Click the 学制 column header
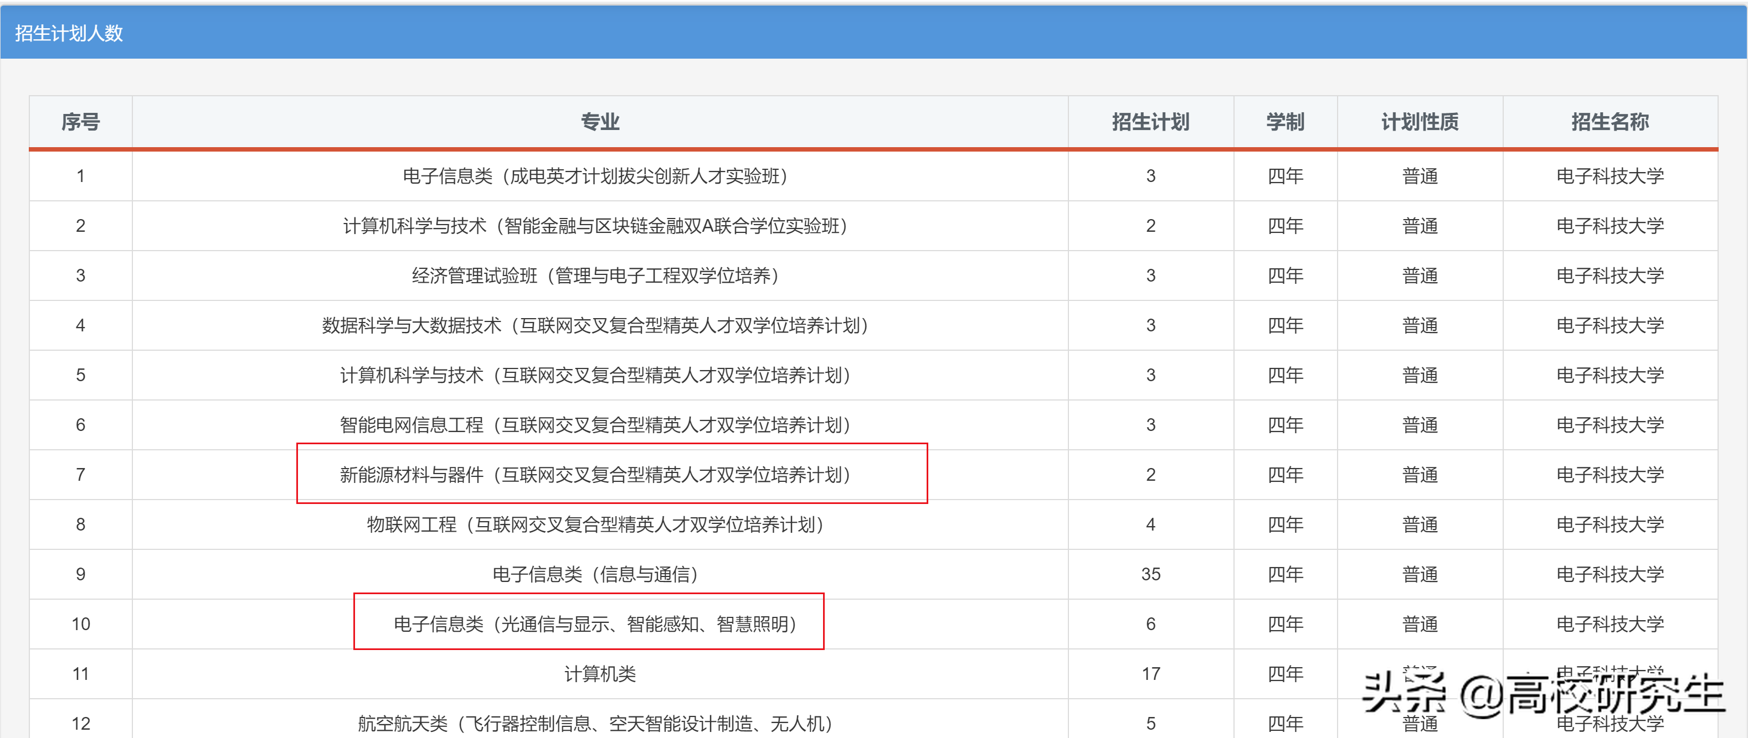 (x=1285, y=122)
